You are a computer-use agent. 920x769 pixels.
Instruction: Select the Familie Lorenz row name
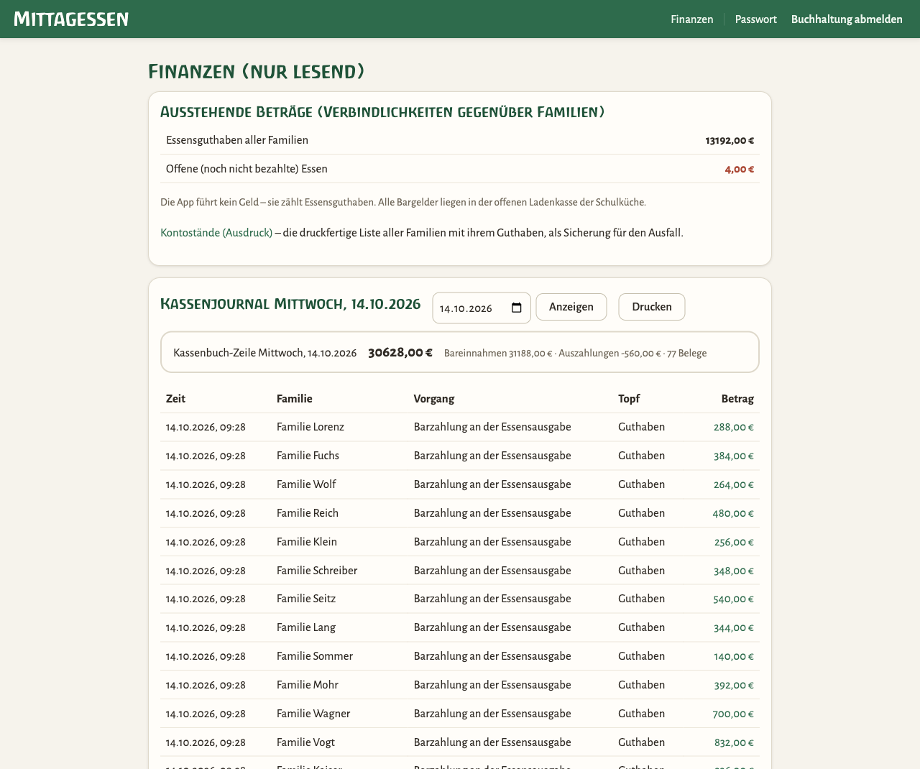(310, 427)
